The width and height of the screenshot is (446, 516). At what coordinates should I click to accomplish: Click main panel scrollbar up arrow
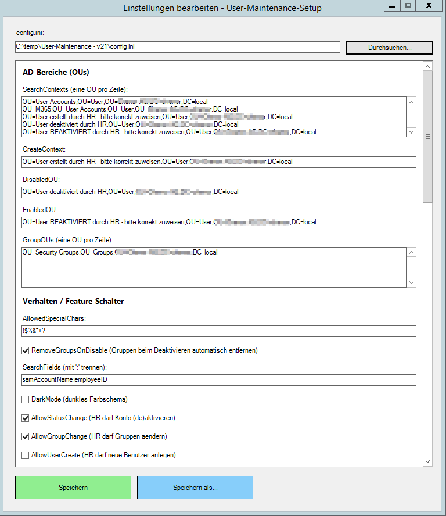point(427,66)
